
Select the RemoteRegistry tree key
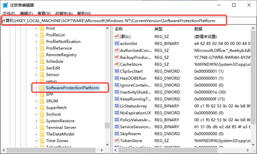pyautogui.click(x=61, y=55)
